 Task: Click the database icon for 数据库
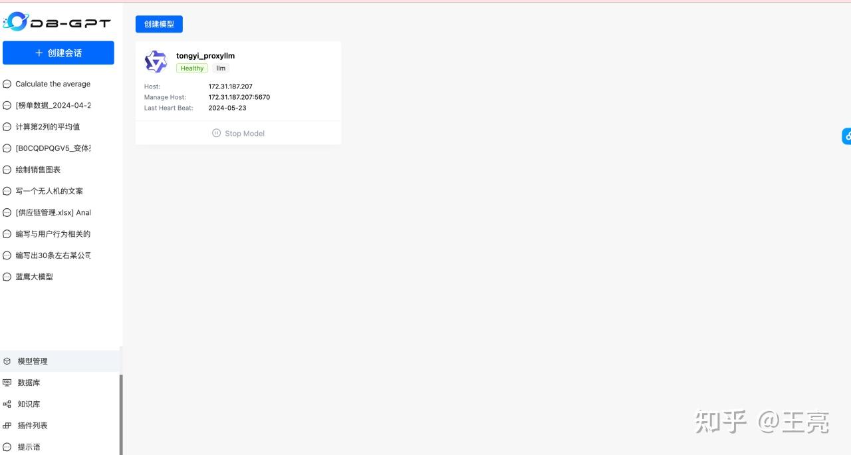[x=7, y=382]
